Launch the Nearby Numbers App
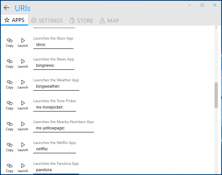 [23, 126]
